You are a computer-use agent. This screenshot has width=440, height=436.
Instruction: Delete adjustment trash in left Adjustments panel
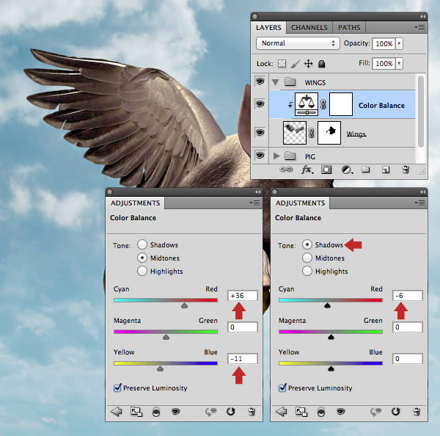[252, 412]
